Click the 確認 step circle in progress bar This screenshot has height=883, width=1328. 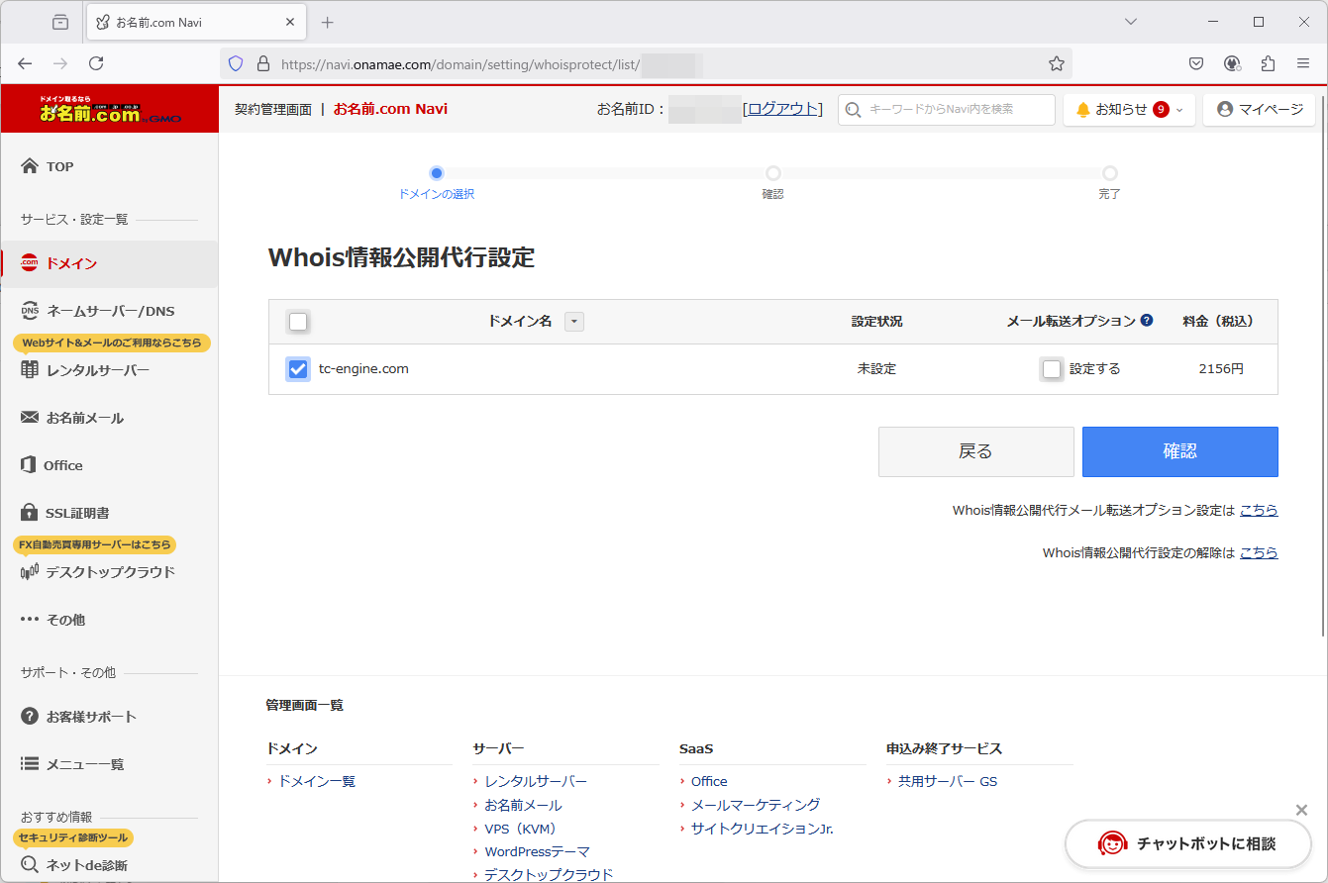point(773,173)
